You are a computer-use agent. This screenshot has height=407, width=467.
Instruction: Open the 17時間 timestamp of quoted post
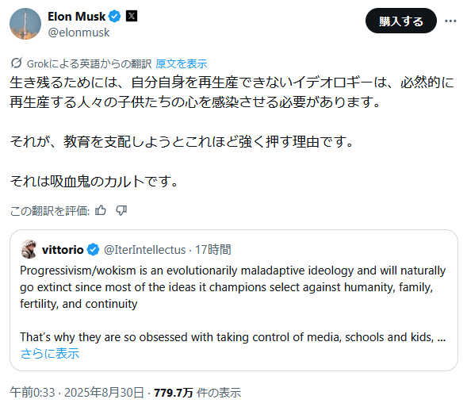(x=213, y=250)
